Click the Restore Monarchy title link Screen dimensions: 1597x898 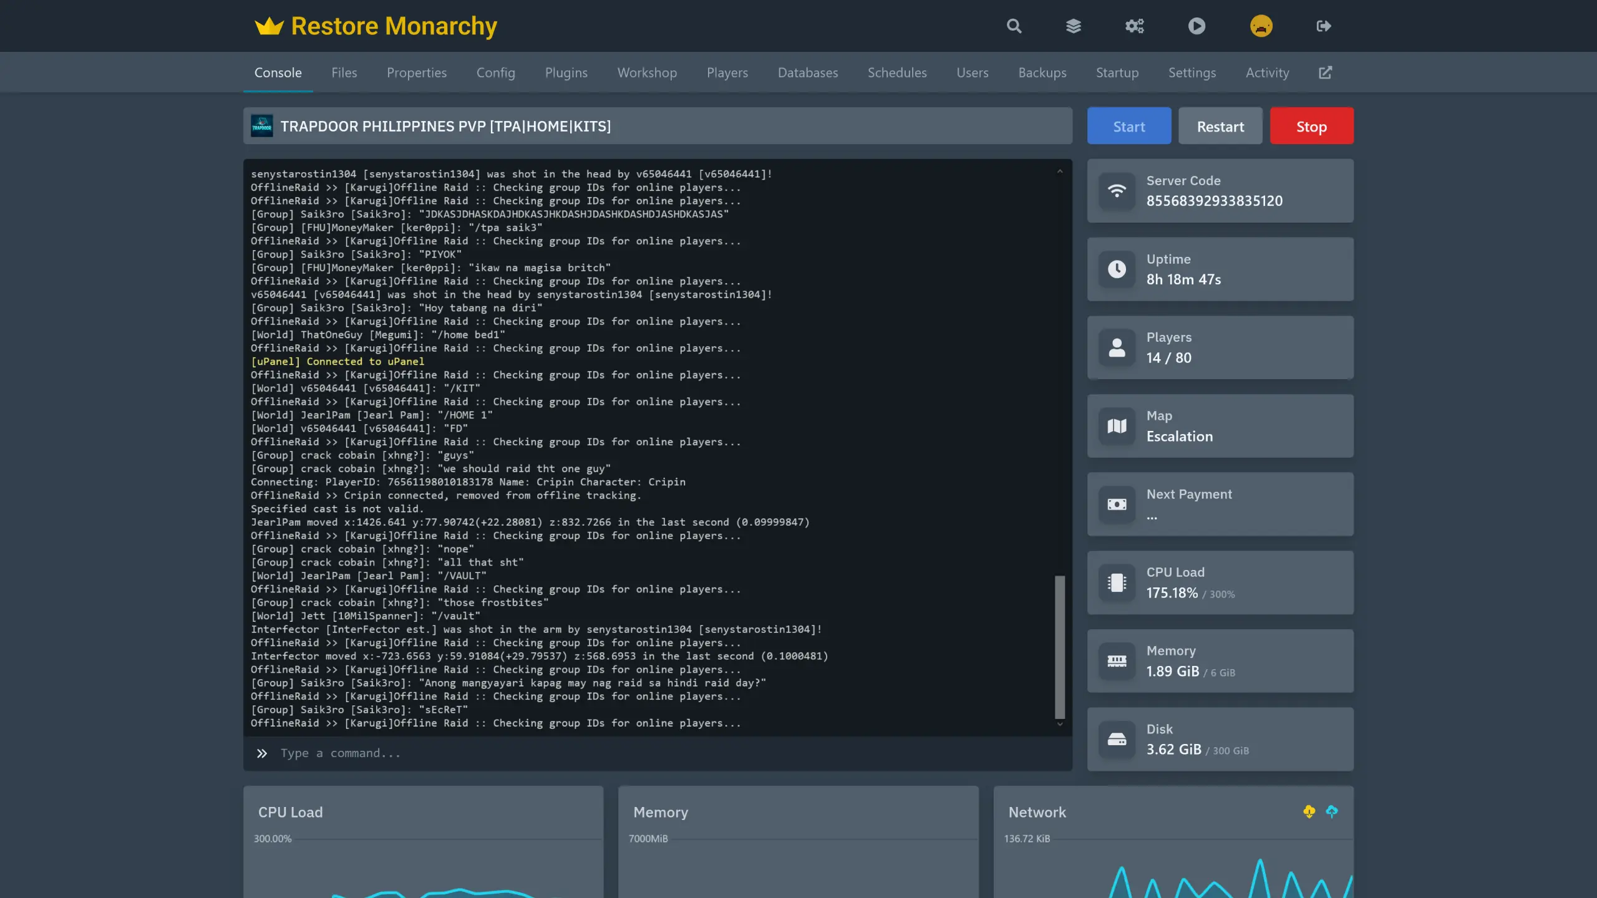[394, 26]
